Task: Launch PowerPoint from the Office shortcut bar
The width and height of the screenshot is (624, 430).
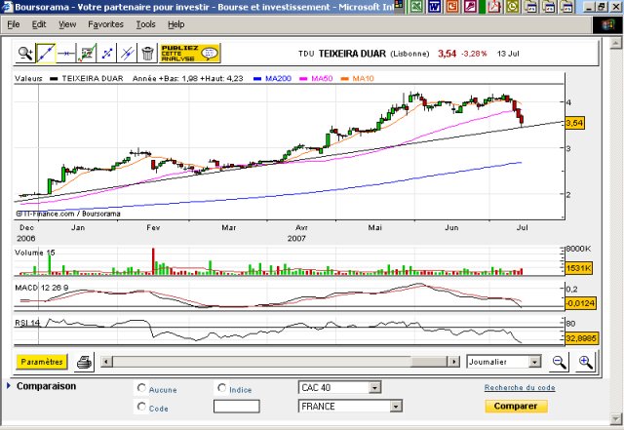Action: 452,7
